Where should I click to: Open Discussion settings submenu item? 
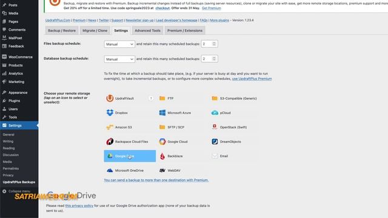(x=11, y=155)
